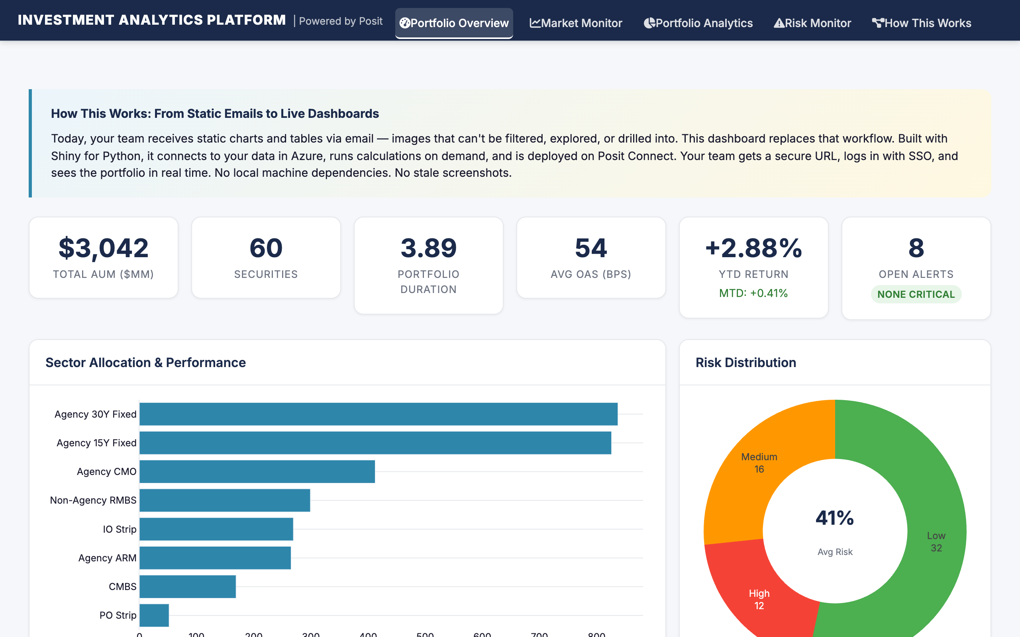Click the Securities count 60 value
This screenshot has height=637, width=1020.
266,248
